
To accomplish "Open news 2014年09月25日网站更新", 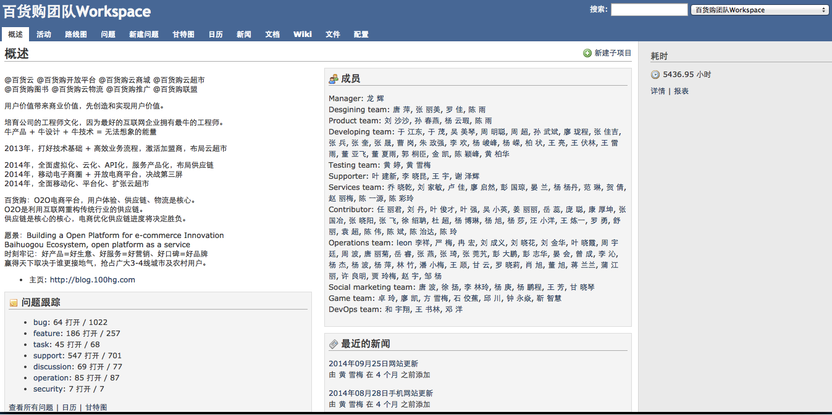I will pos(373,364).
